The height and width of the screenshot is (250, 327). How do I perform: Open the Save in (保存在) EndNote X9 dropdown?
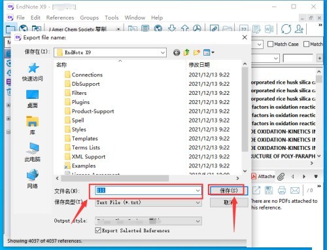coord(163,52)
